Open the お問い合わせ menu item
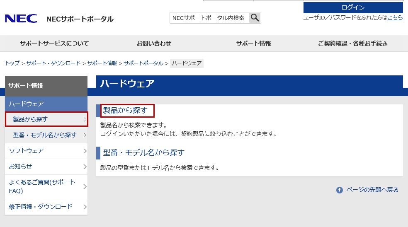408x227 pixels. [154, 43]
